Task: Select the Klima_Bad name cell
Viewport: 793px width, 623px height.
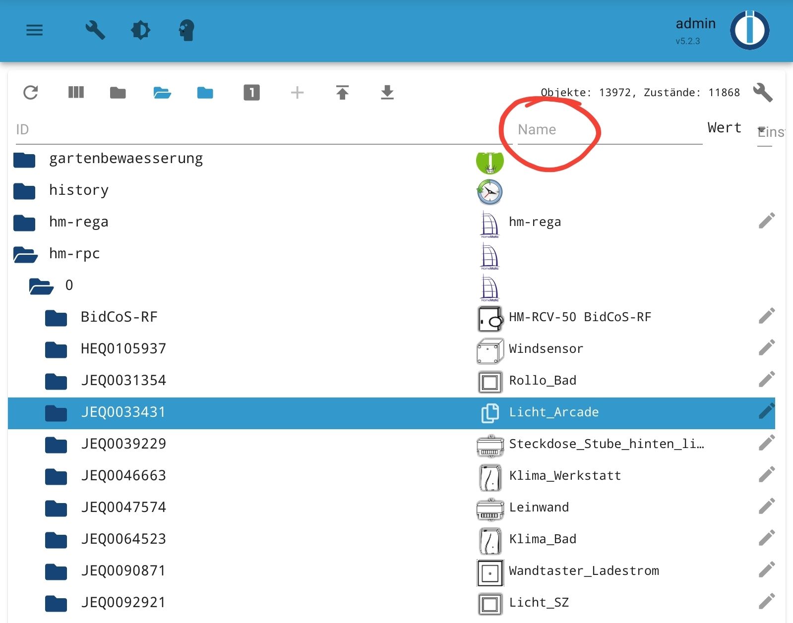Action: tap(543, 539)
